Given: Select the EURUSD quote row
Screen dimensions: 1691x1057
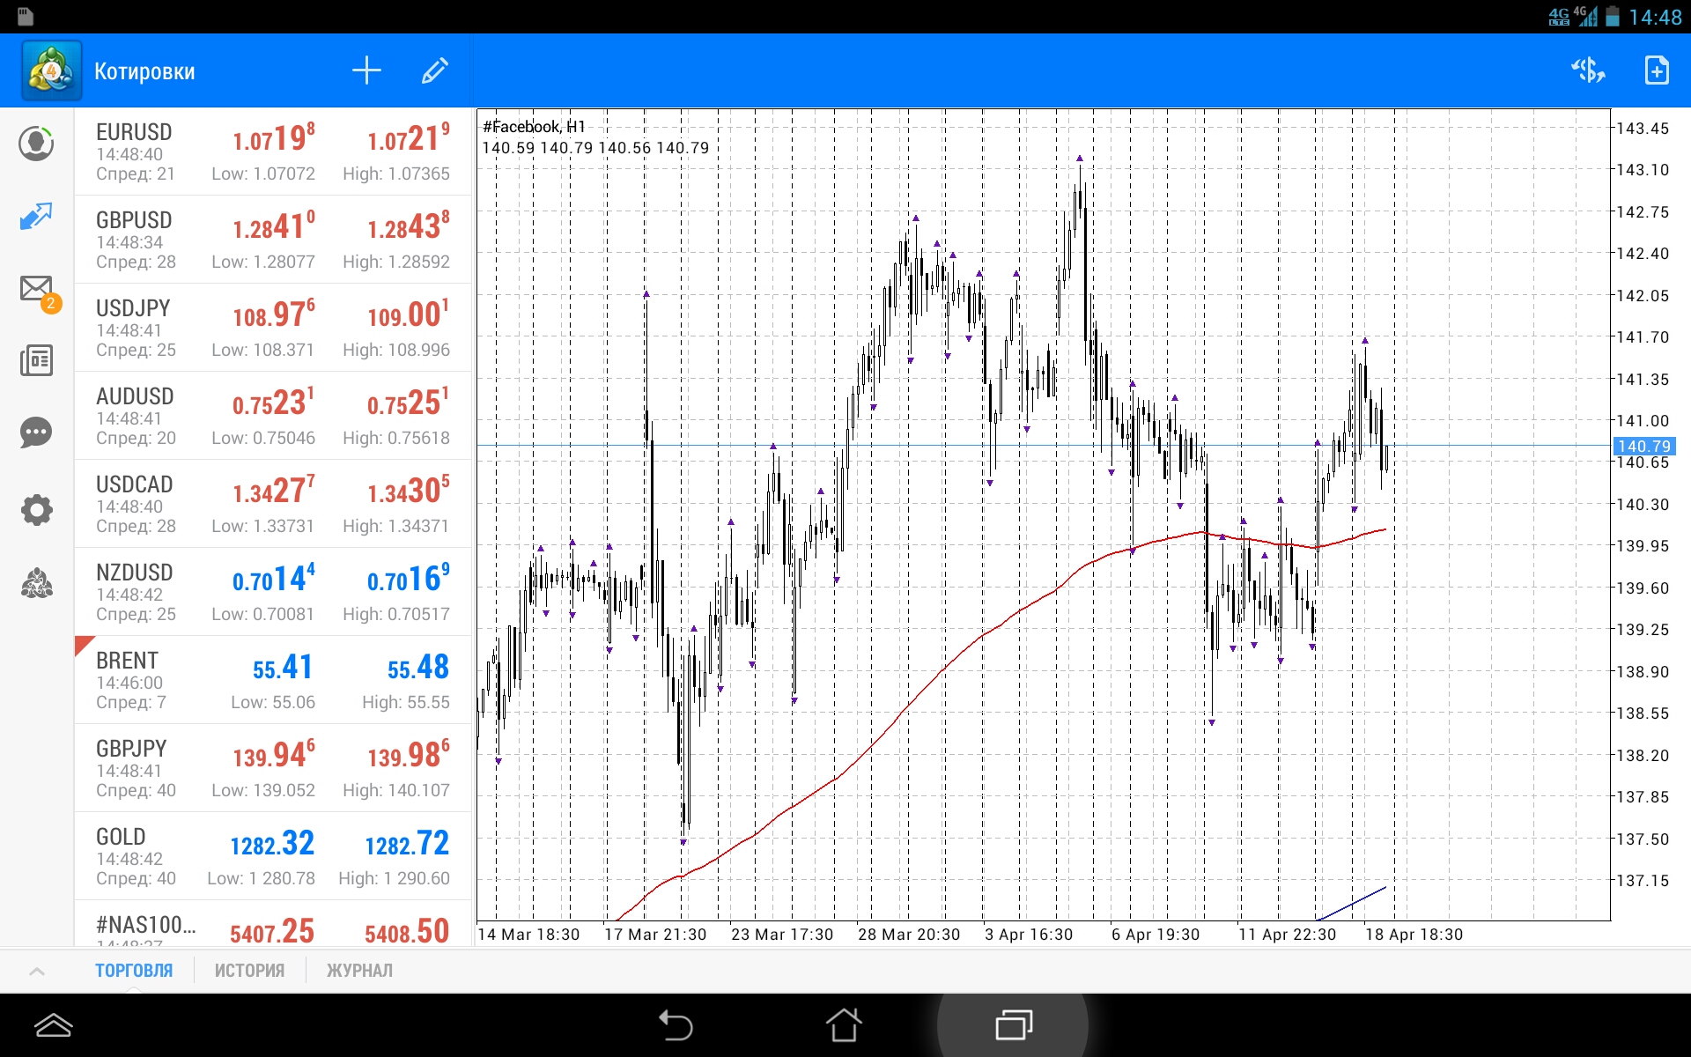Looking at the screenshot, I should point(273,152).
